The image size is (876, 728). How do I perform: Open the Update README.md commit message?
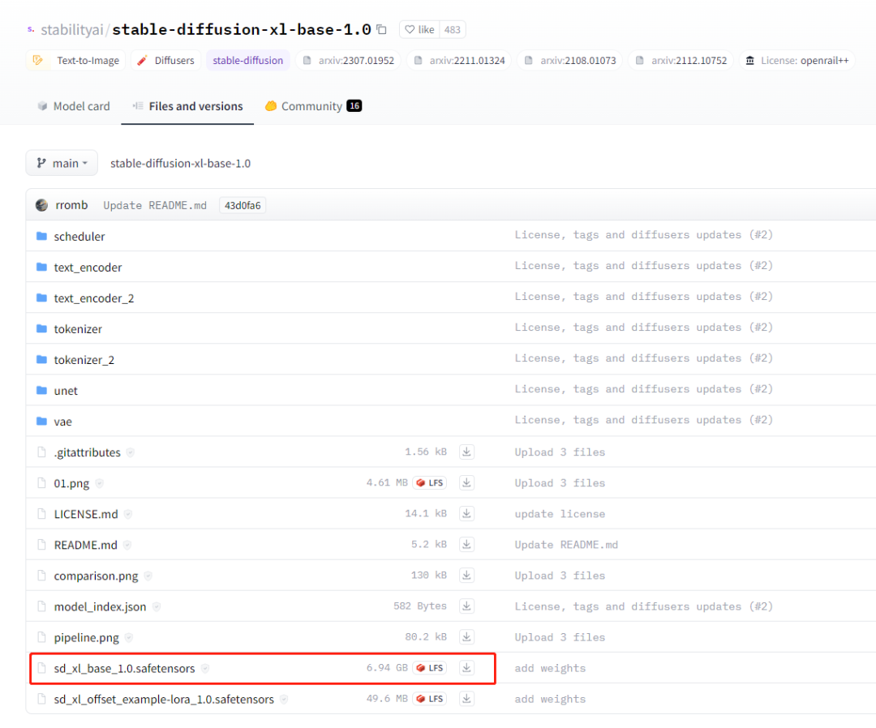point(155,205)
